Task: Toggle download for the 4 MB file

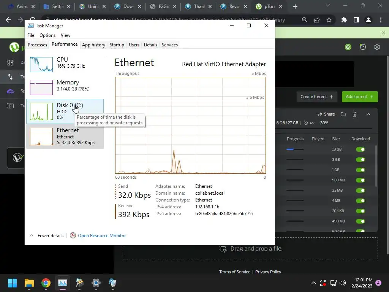Action: coord(361,201)
